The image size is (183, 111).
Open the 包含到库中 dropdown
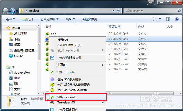point(49,19)
